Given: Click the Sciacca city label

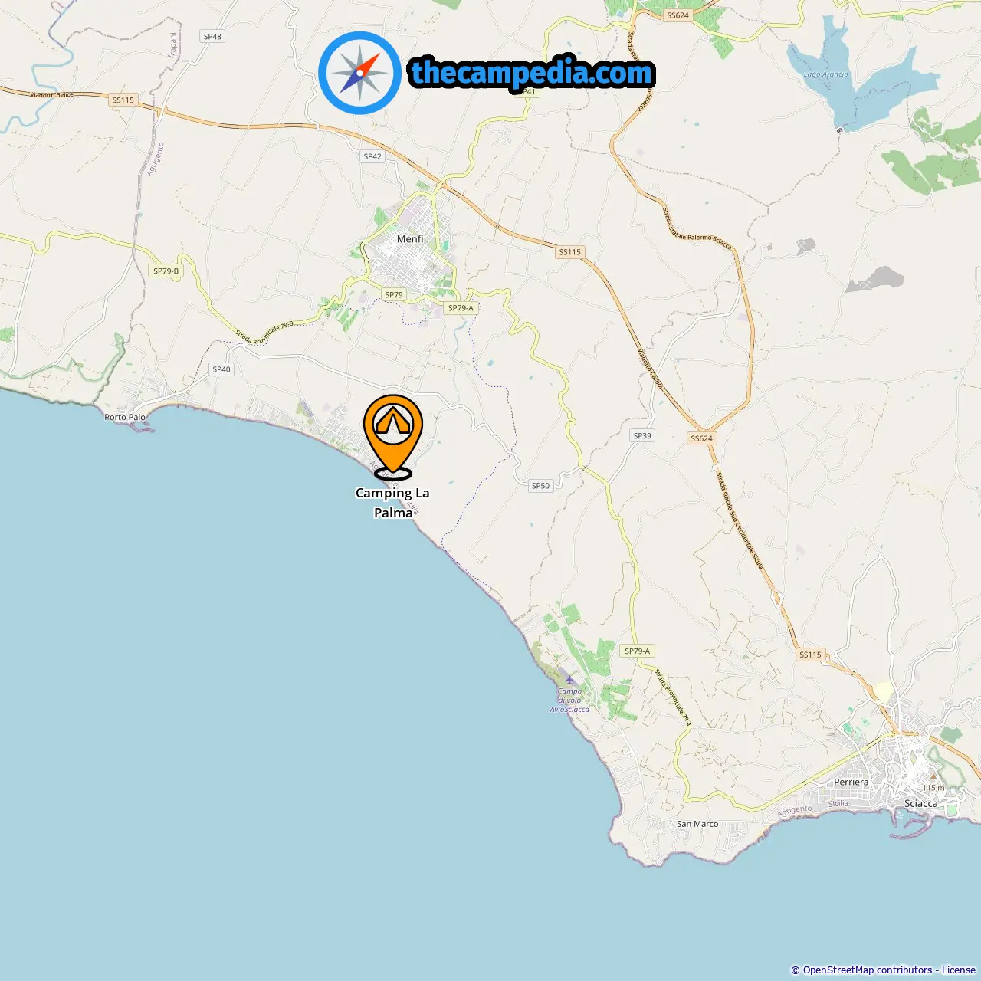Looking at the screenshot, I should [x=920, y=803].
